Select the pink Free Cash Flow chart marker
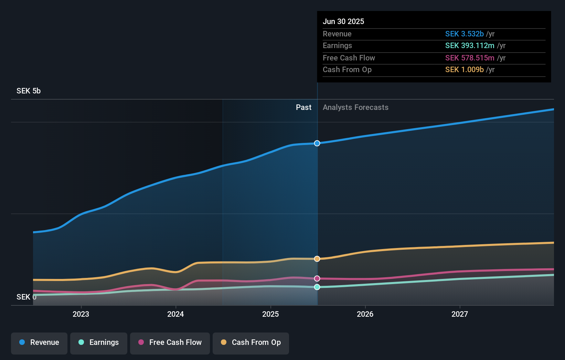Image resolution: width=565 pixels, height=360 pixels. (x=317, y=278)
